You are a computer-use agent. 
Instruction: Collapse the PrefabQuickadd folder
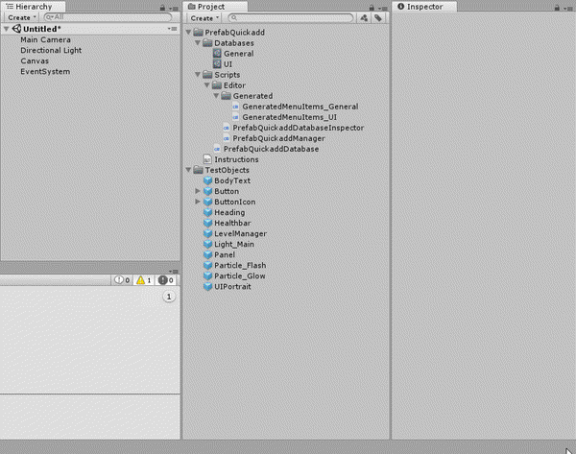(x=188, y=33)
